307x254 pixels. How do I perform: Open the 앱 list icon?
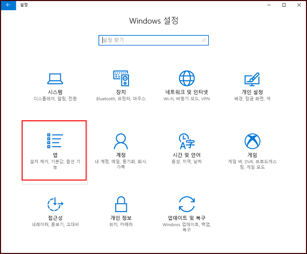55,141
